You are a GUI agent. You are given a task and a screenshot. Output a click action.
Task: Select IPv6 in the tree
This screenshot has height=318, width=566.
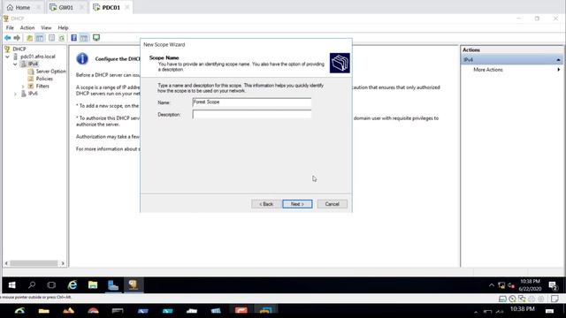[33, 94]
